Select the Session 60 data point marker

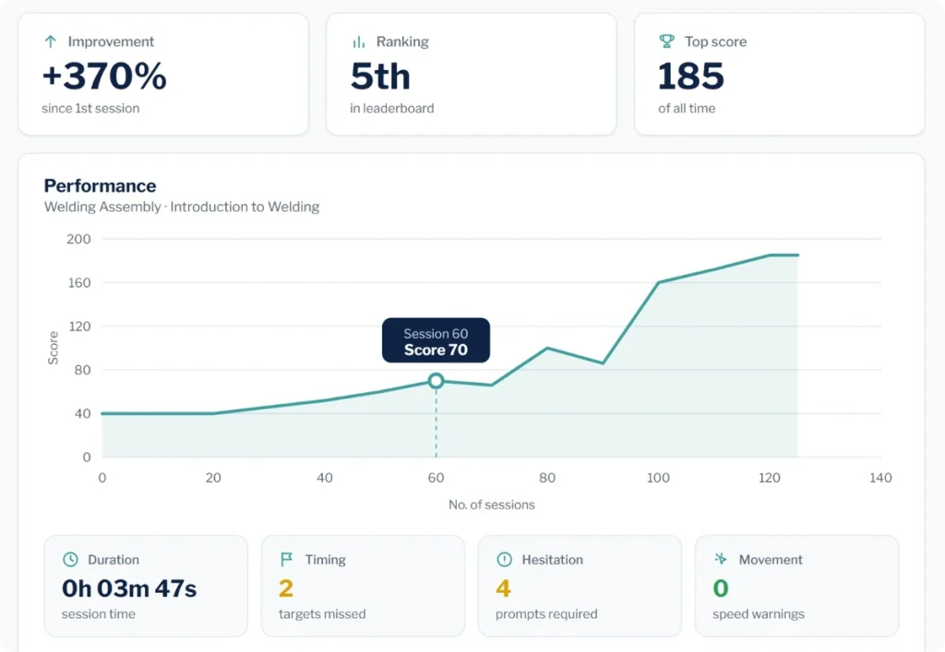click(437, 381)
